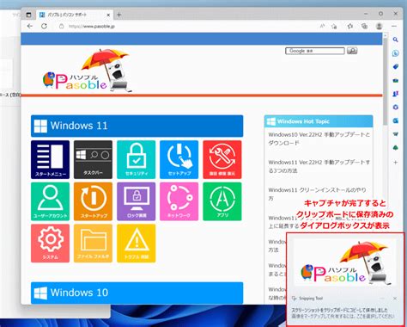Viewport: 407px width, 327px height.
Task: Open the スタートアップ tile
Action: click(93, 201)
